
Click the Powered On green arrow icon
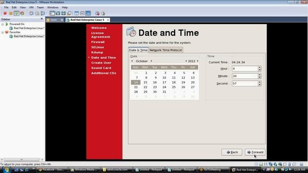pyautogui.click(x=7, y=24)
